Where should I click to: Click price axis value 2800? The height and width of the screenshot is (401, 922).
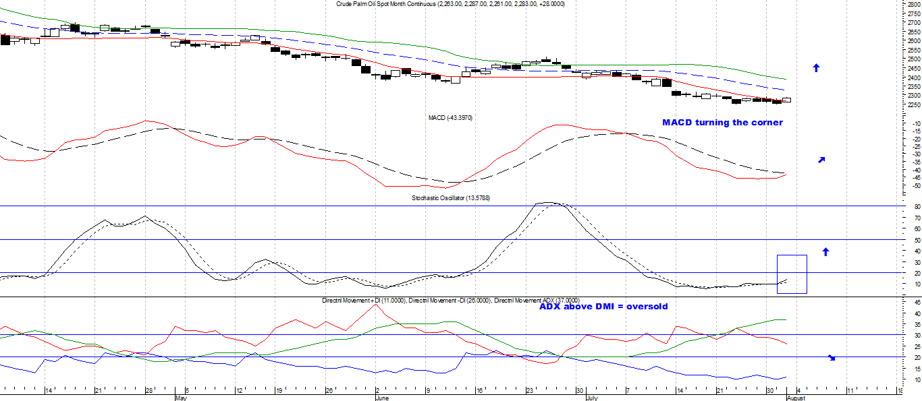pos(913,4)
